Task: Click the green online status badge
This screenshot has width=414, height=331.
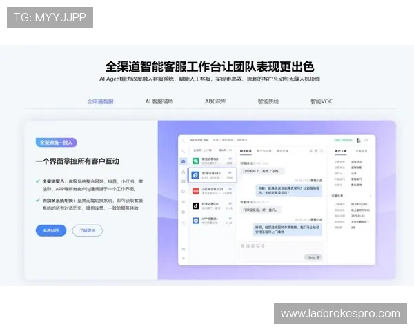Action: click(x=344, y=140)
